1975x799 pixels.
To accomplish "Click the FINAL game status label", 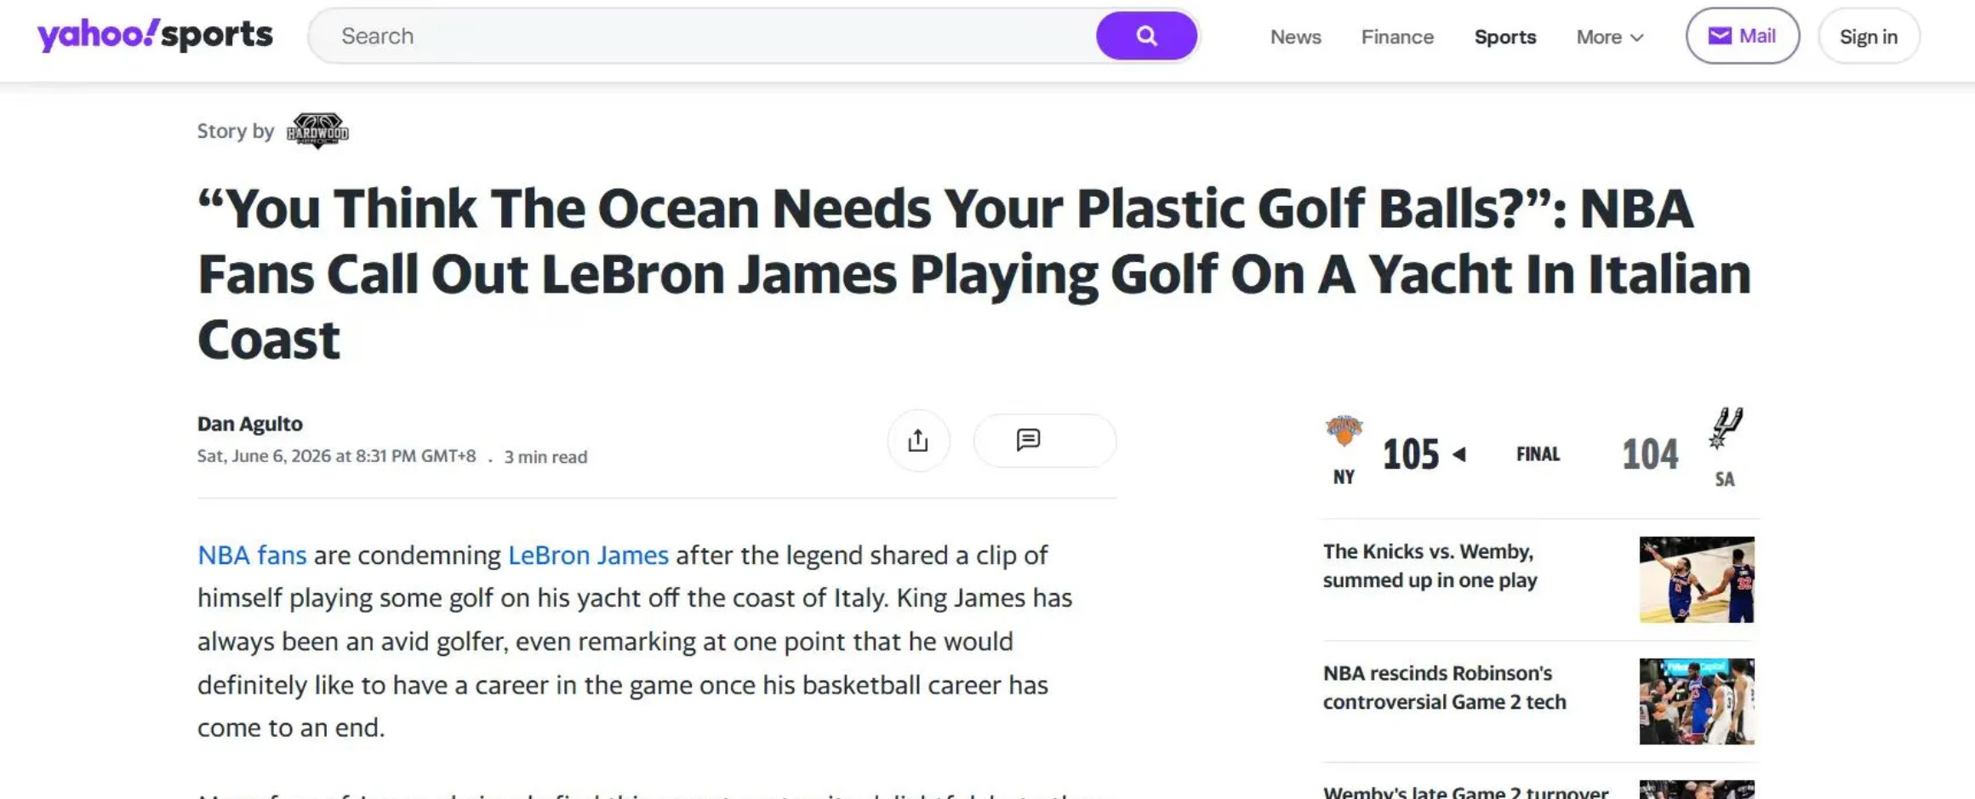I will [1538, 454].
